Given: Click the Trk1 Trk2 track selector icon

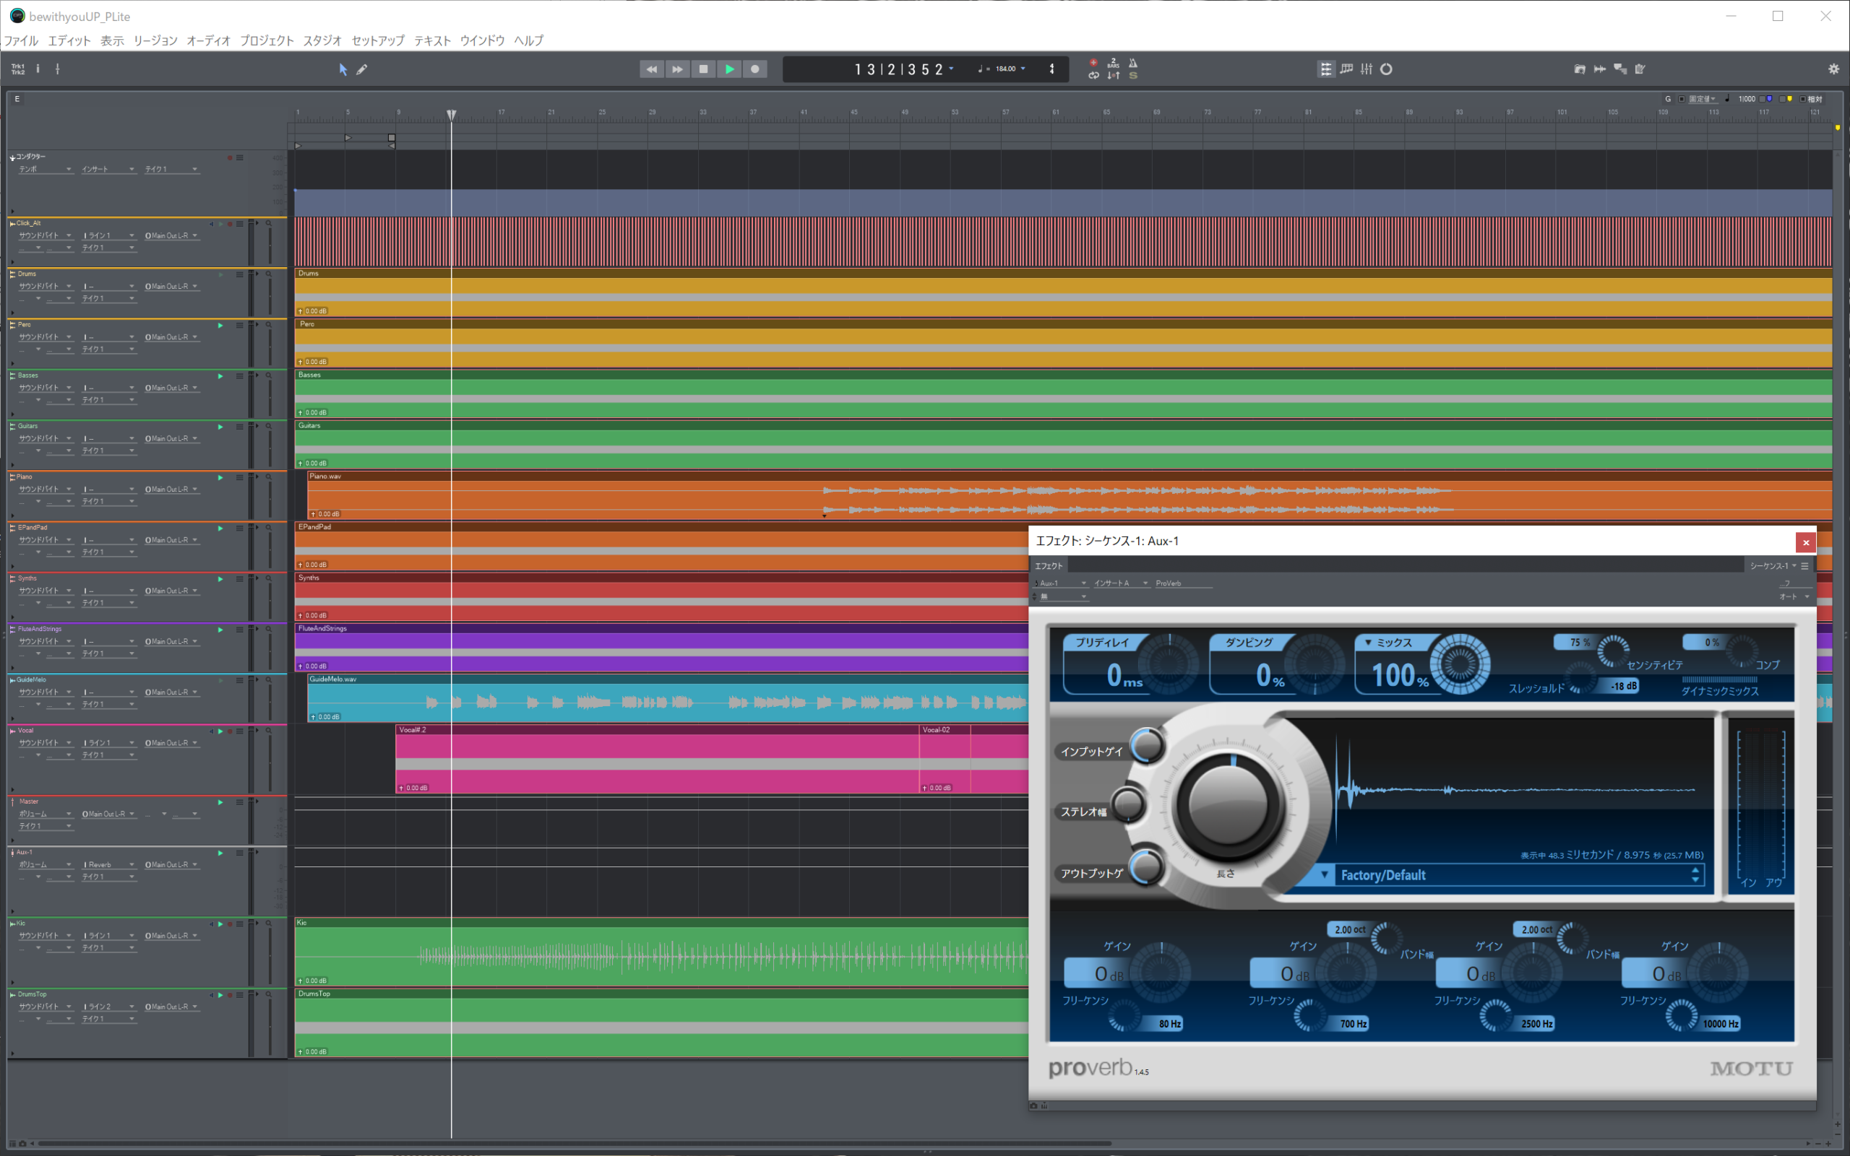Looking at the screenshot, I should click(17, 69).
